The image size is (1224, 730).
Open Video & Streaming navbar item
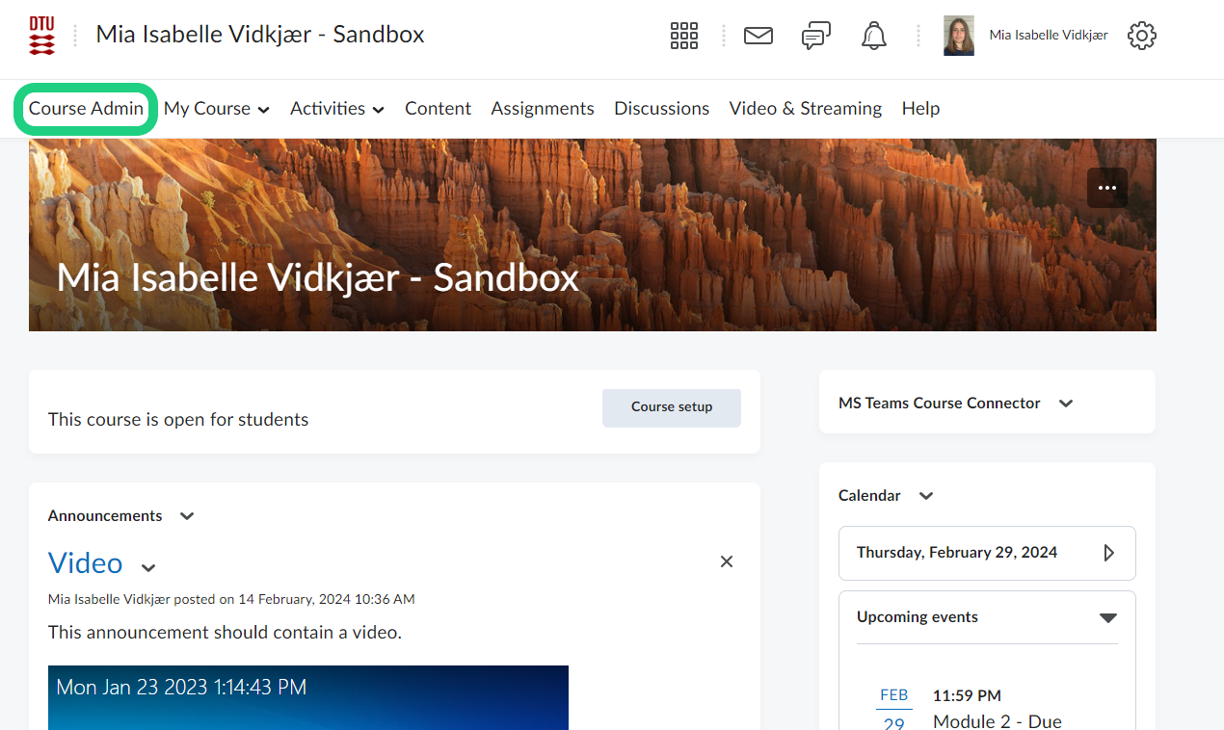tap(805, 109)
